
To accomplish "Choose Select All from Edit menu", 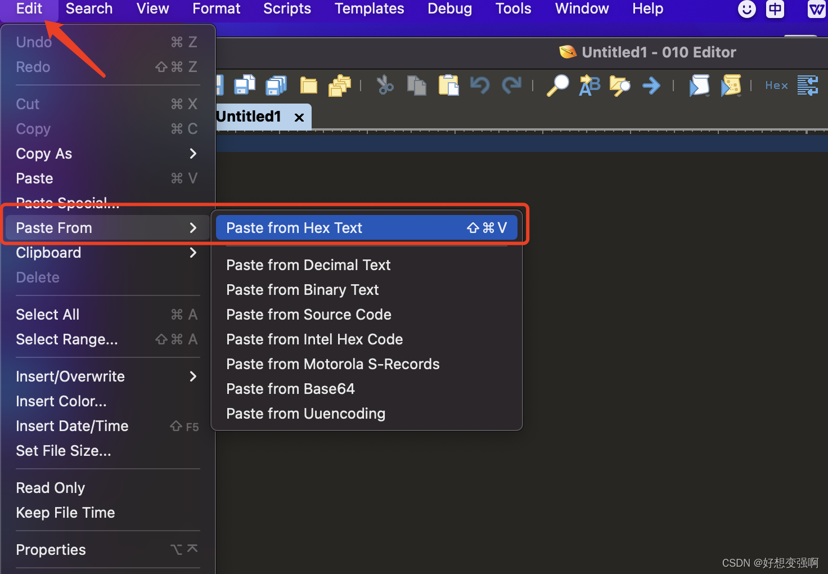I will [x=107, y=315].
